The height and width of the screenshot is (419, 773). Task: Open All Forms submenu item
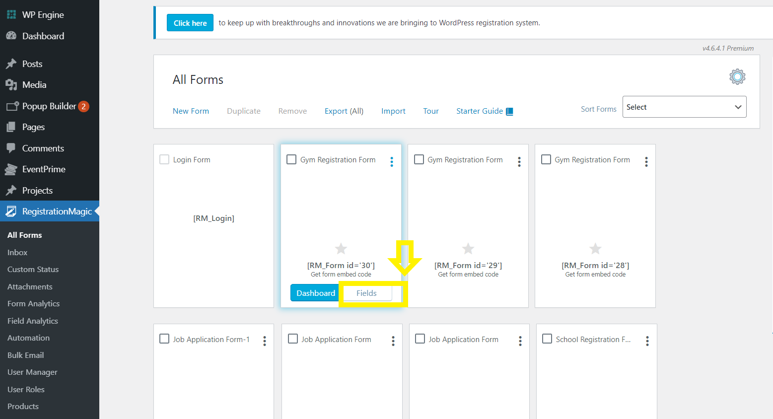pyautogui.click(x=25, y=235)
